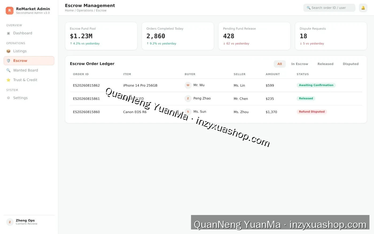Switch to Disputed filter tab
This screenshot has height=234, width=374.
tap(351, 64)
